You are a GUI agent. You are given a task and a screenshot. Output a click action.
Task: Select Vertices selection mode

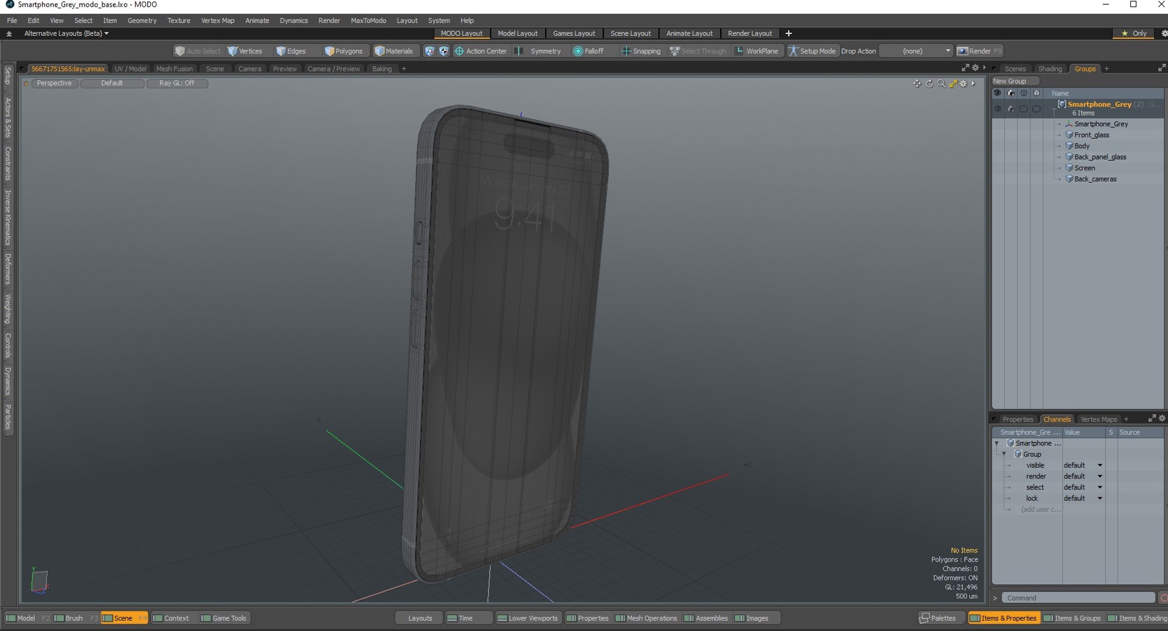pyautogui.click(x=245, y=51)
